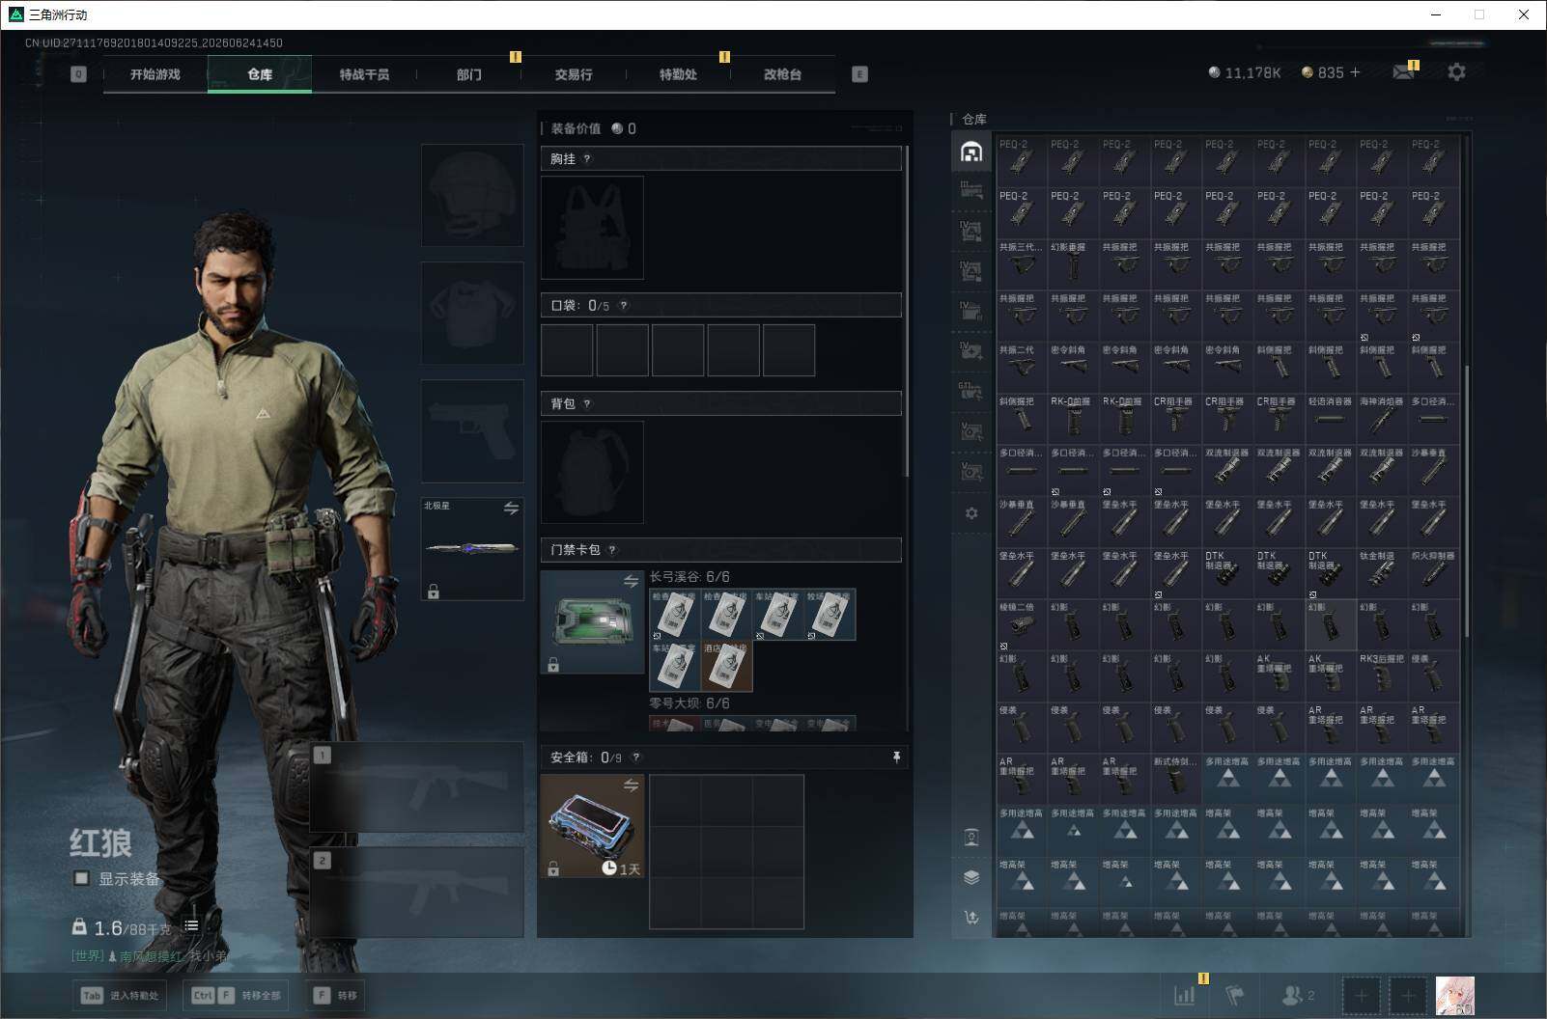Viewport: 1547px width, 1019px height.
Task: Click the 安全箱 help question mark
Action: tap(635, 757)
